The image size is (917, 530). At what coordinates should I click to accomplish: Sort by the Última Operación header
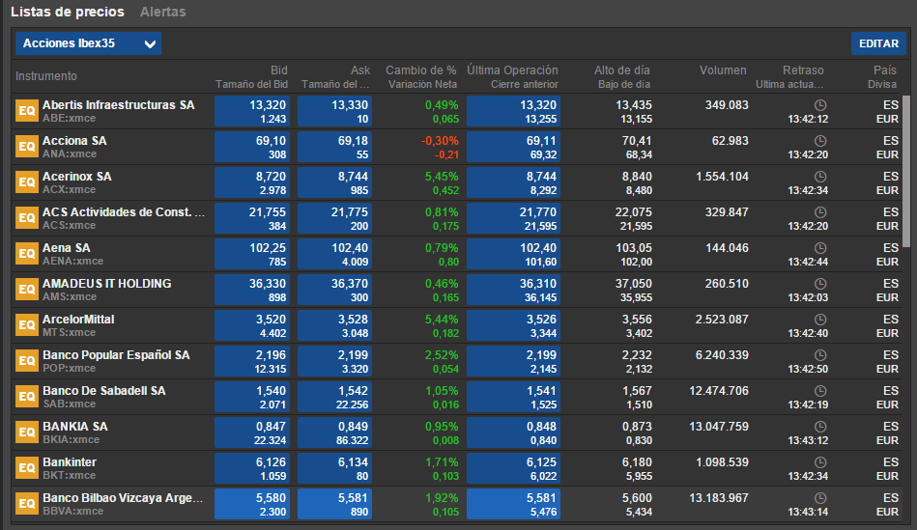click(512, 70)
